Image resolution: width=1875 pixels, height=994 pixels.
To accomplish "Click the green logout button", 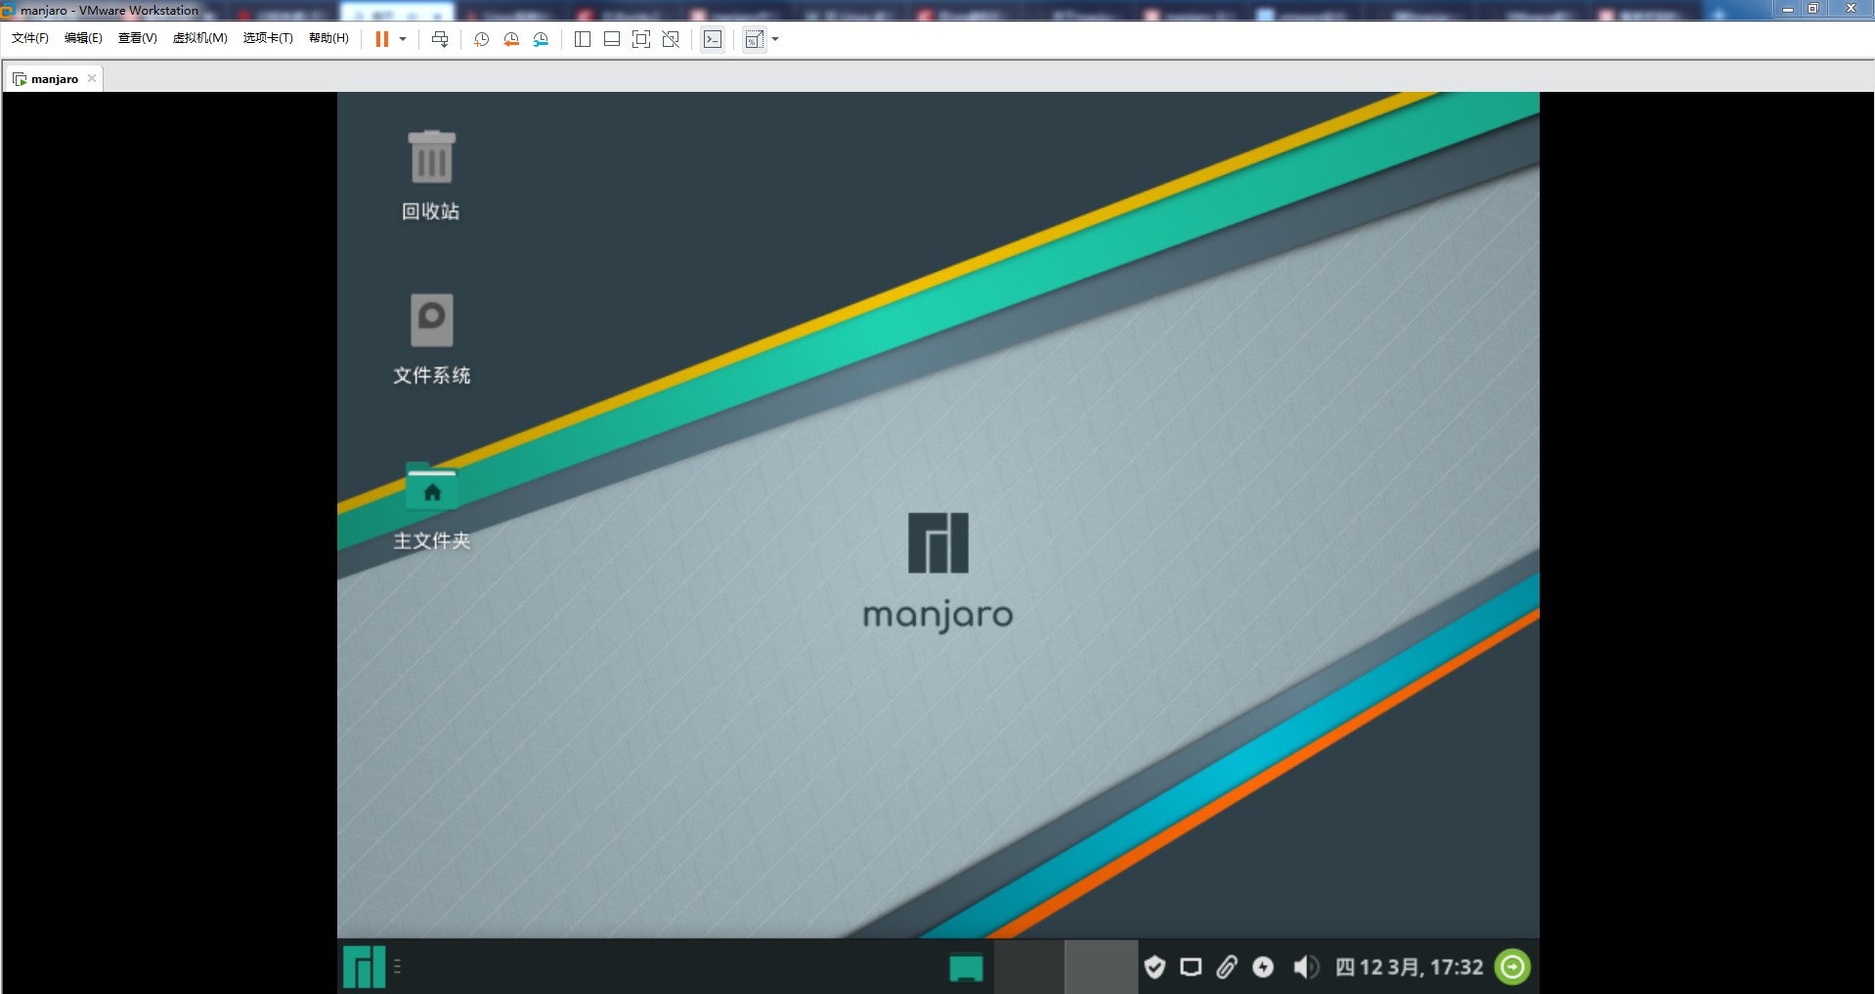I will click(1512, 967).
